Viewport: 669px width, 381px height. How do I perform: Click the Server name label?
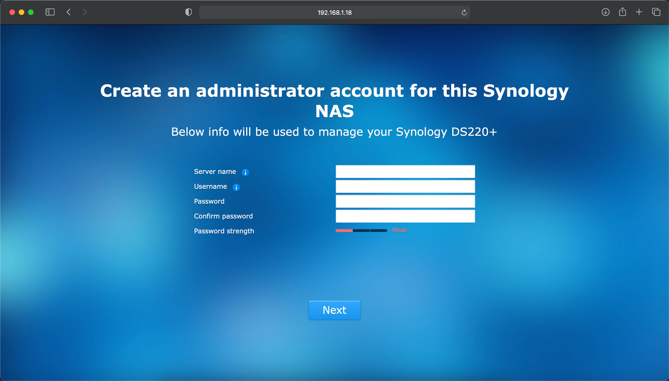pos(215,172)
